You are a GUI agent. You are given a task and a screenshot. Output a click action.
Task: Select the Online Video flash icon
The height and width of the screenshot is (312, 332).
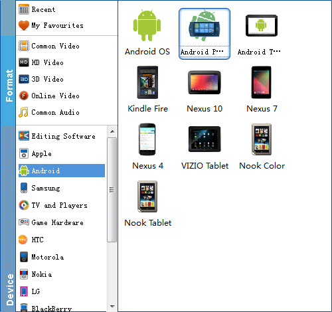click(24, 96)
